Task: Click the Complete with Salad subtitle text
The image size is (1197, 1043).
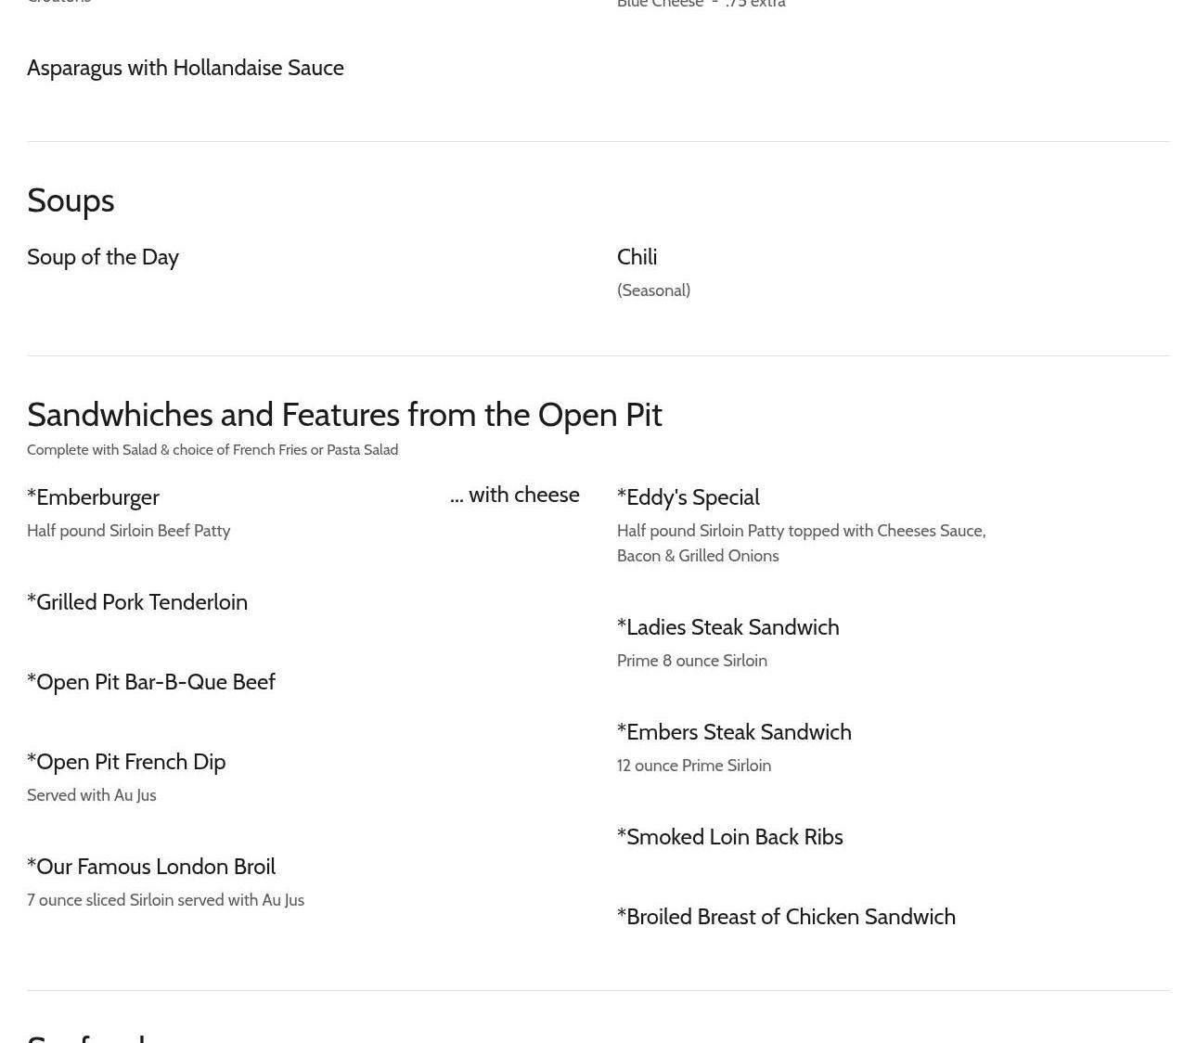Action: click(x=212, y=450)
